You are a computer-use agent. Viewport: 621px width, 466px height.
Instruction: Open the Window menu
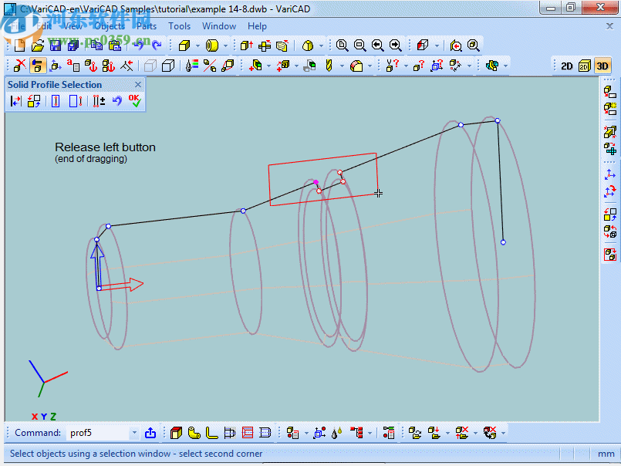click(x=219, y=26)
